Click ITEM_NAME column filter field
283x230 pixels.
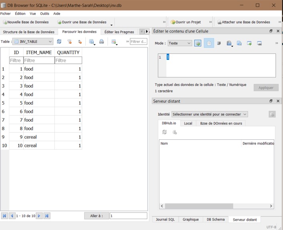(x=39, y=60)
